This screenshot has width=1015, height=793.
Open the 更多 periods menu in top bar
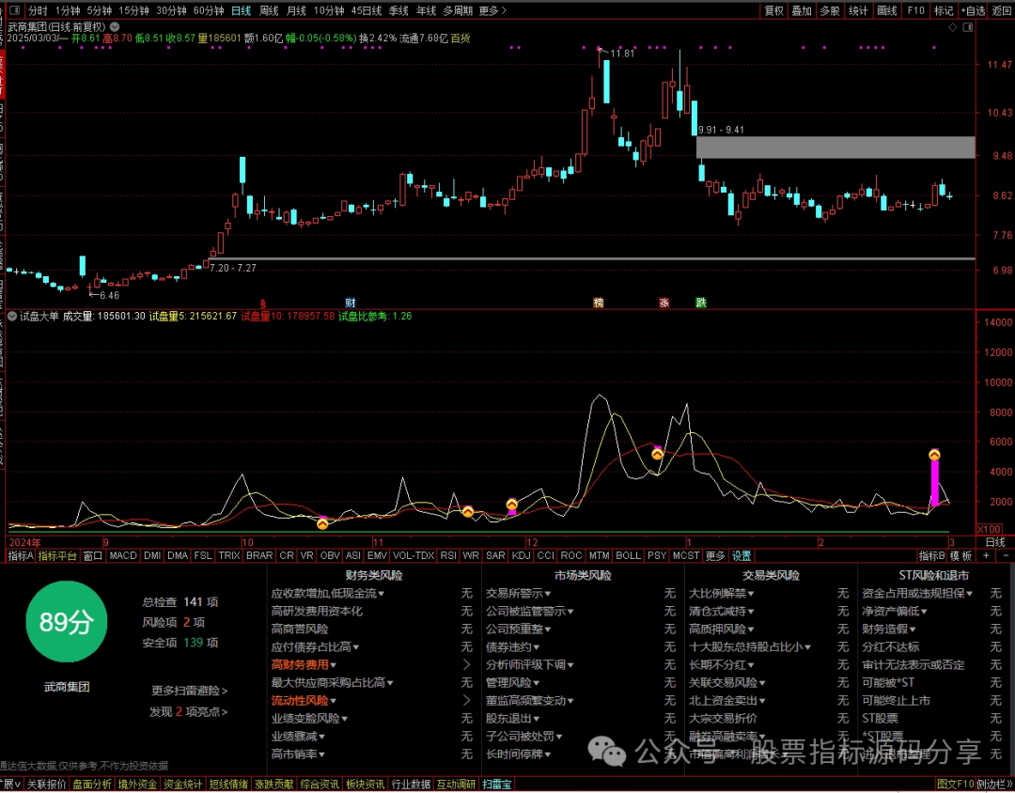coord(492,10)
